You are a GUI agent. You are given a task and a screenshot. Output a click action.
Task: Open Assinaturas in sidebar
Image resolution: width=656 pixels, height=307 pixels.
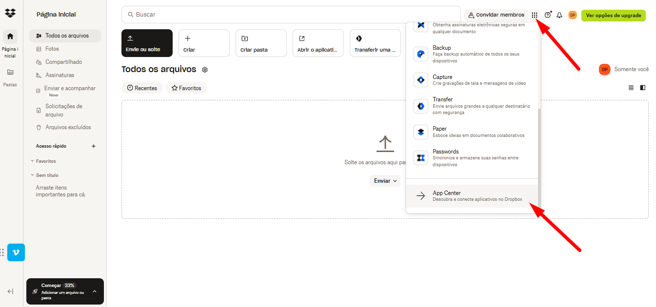[x=65, y=75]
